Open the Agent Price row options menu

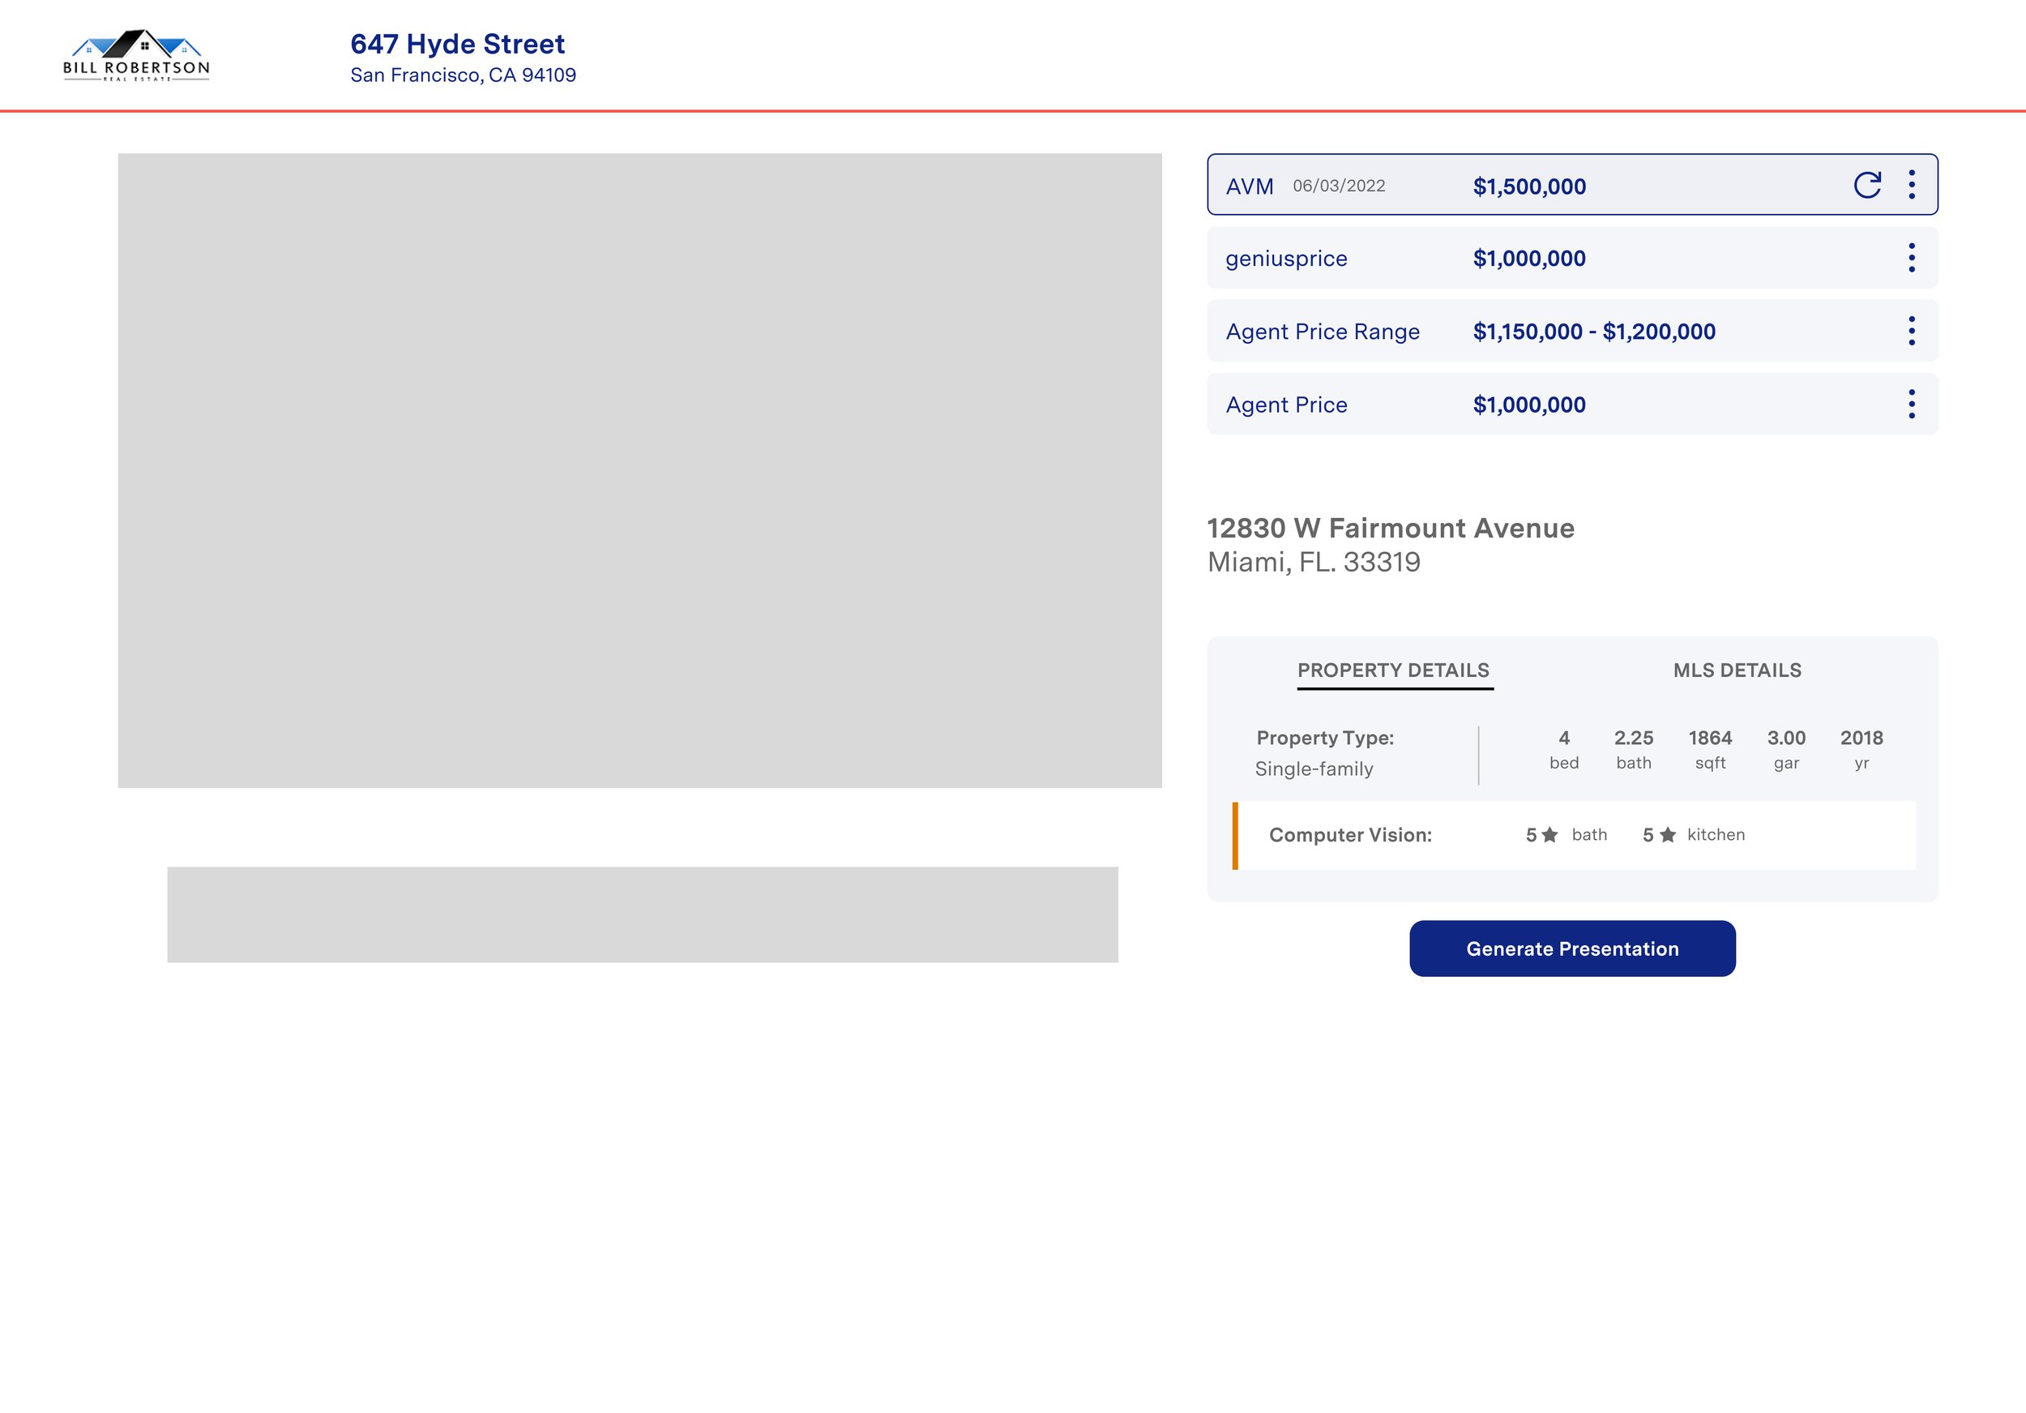1911,405
